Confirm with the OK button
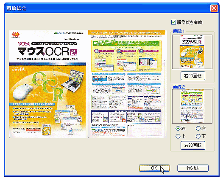Viewport: 223px width, 178px height. click(154, 168)
